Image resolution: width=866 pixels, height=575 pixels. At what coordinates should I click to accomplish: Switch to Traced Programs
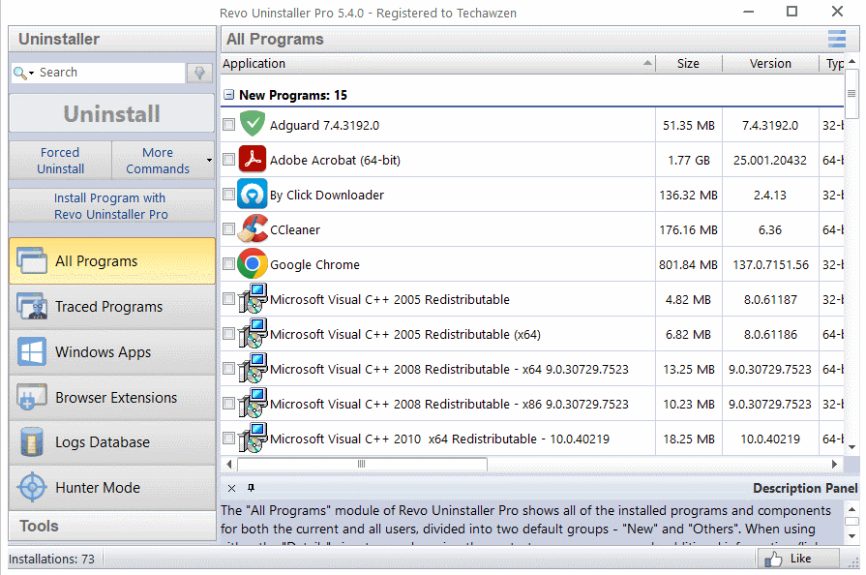pos(112,306)
